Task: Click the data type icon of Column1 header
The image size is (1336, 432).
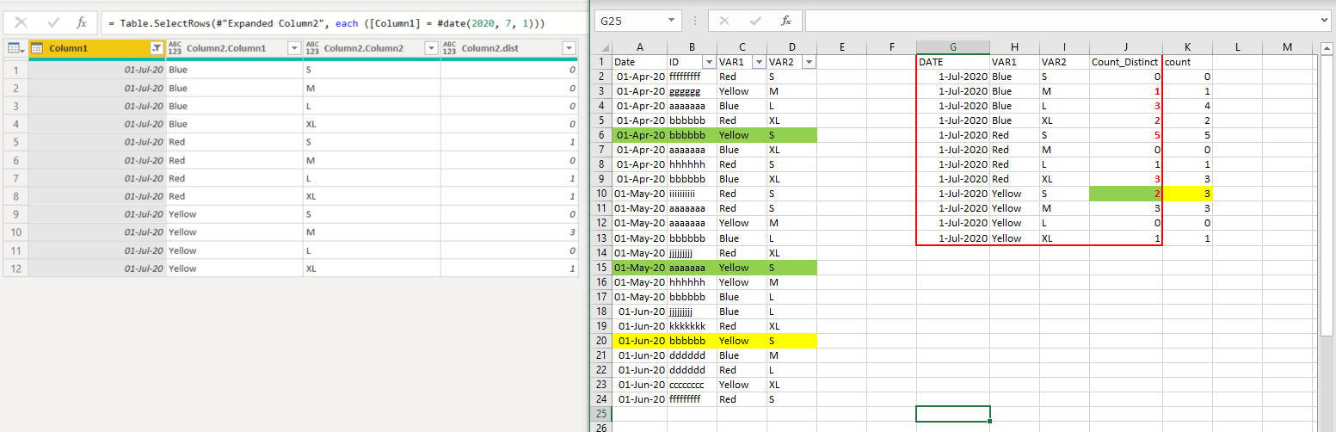Action: (x=38, y=49)
